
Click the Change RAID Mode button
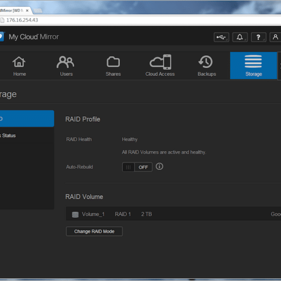point(94,232)
